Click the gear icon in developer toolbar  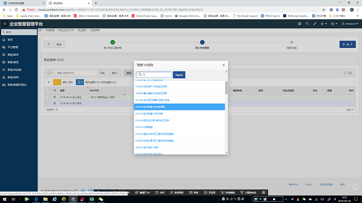pyautogui.click(x=264, y=192)
